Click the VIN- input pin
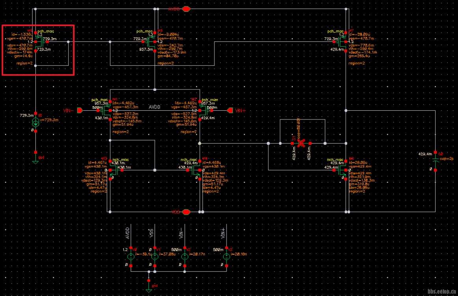Image resolution: width=458 pixels, height=296 pixels. tap(80, 110)
